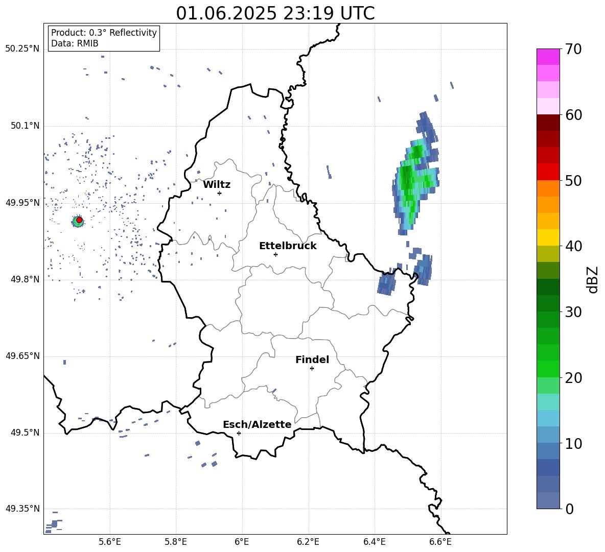This screenshot has height=552, width=605.
Task: Click the longitude label 6°E
Action: [x=242, y=542]
